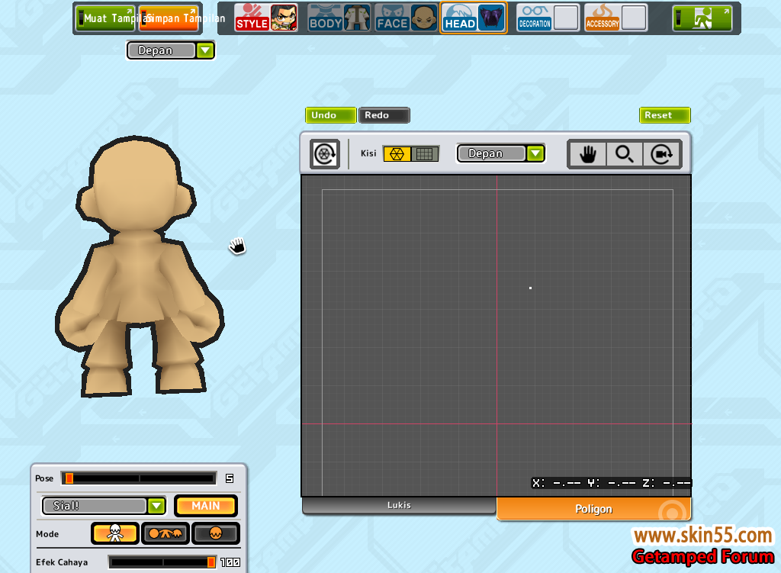Image resolution: width=781 pixels, height=573 pixels.
Task: Click the white vertex point in the grid
Action: click(x=531, y=288)
